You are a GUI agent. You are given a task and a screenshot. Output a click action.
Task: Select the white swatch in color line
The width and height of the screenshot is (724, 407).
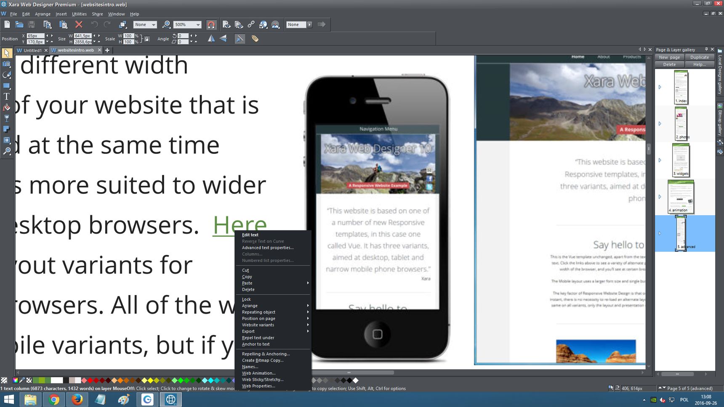(57, 380)
